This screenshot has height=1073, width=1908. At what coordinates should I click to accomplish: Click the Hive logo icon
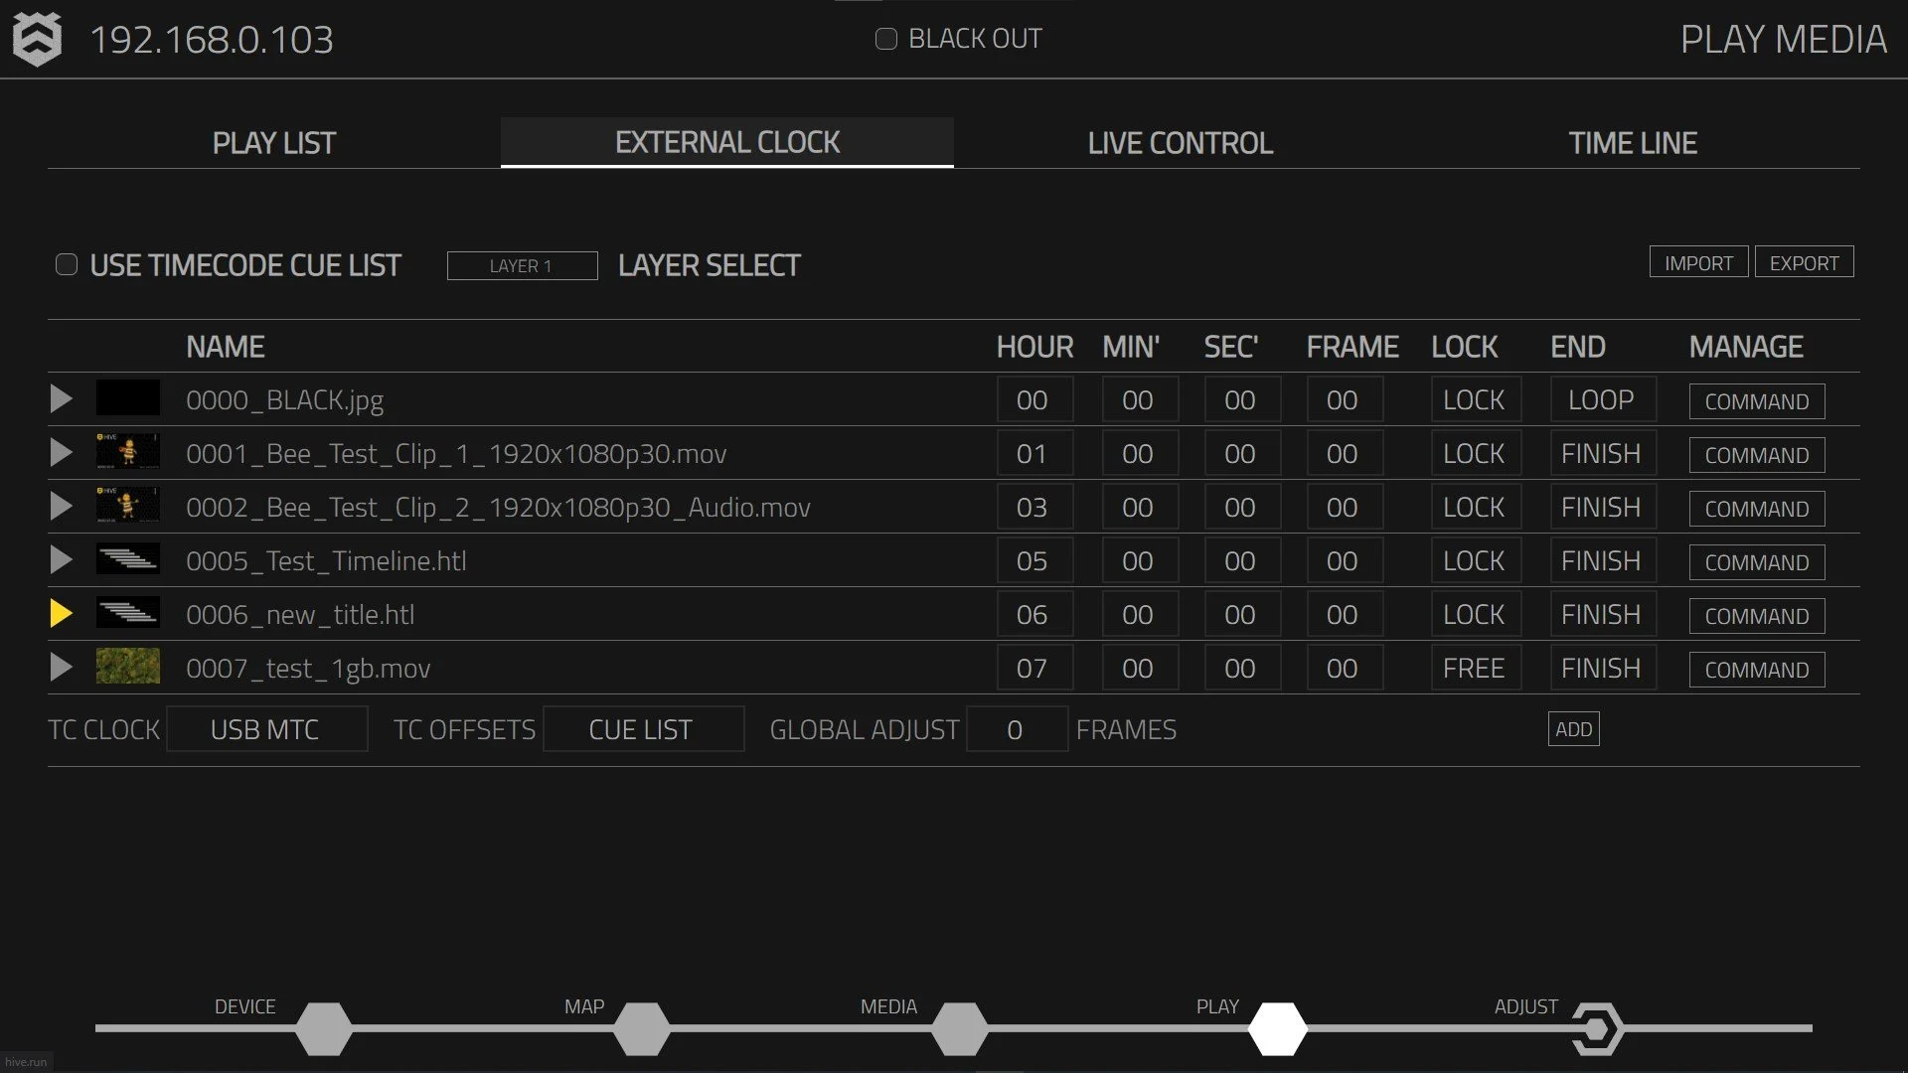37,40
